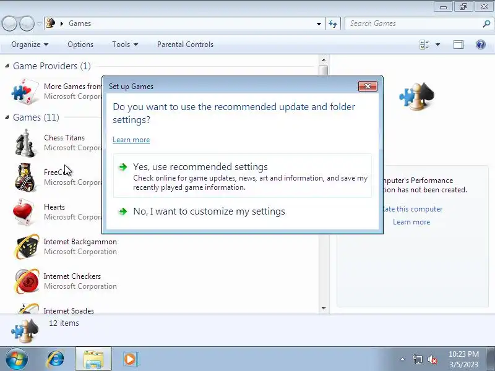495x371 pixels.
Task: Click the muted volume tray icon
Action: (432, 359)
